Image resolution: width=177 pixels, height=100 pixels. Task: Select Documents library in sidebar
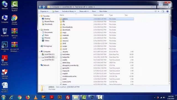click(x=48, y=32)
